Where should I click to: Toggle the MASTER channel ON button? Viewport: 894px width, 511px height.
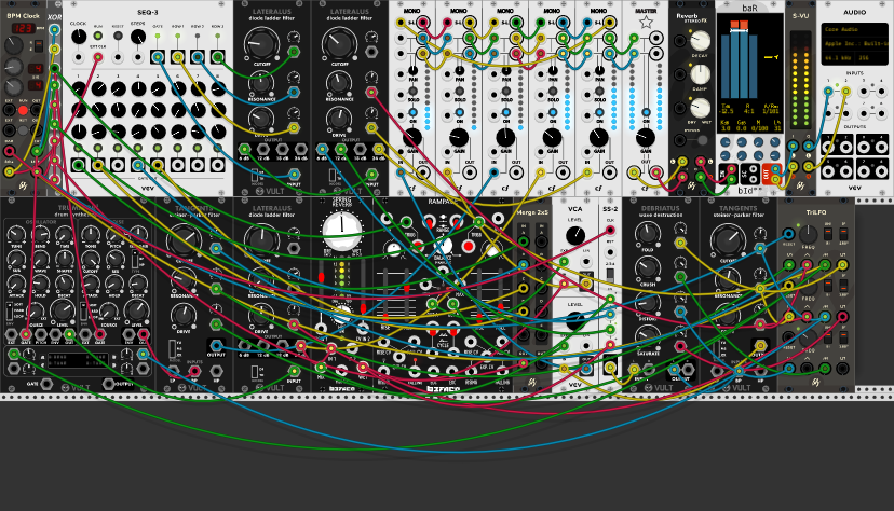646,112
